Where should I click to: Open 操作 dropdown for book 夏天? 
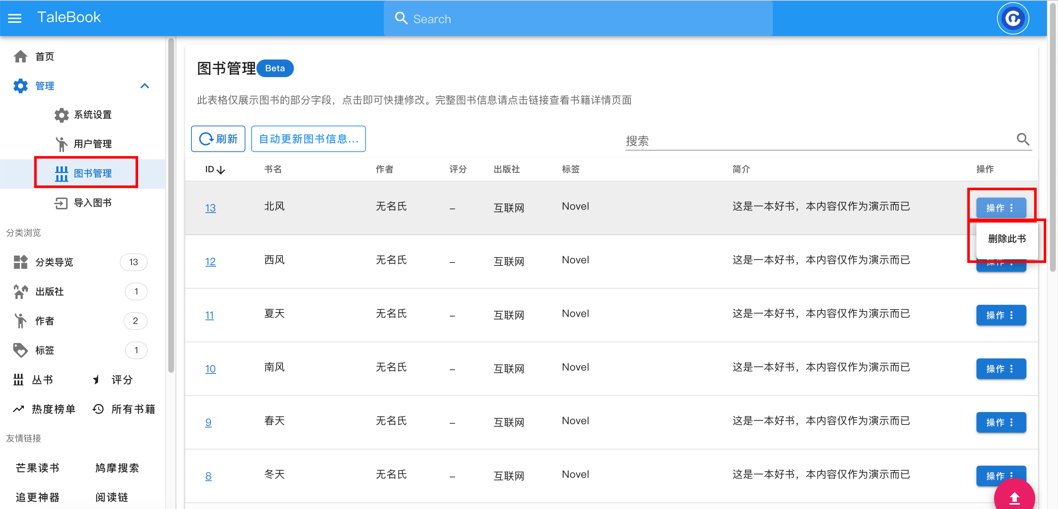(1000, 315)
